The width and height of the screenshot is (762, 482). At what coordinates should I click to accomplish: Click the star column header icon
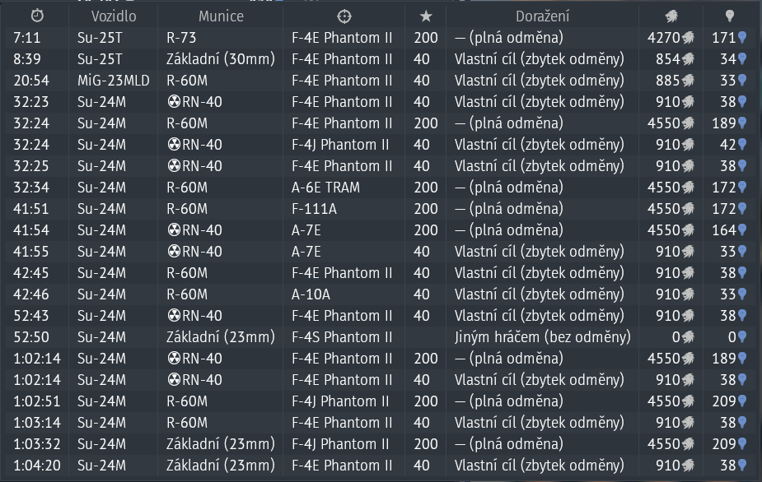point(425,16)
